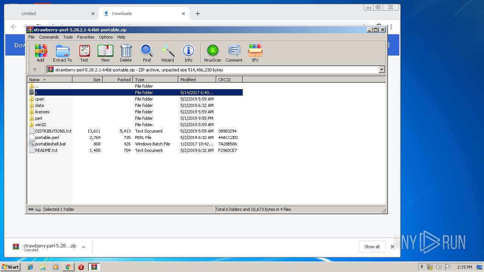The height and width of the screenshot is (272, 484).
Task: Open the Options menu
Action: click(x=106, y=37)
